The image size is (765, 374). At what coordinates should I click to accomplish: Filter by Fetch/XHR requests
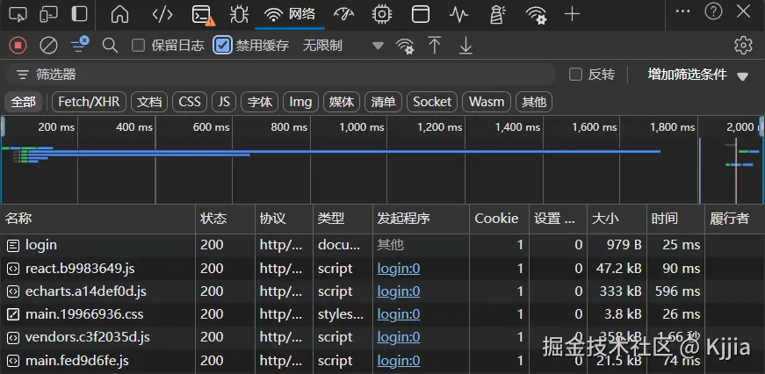click(89, 102)
